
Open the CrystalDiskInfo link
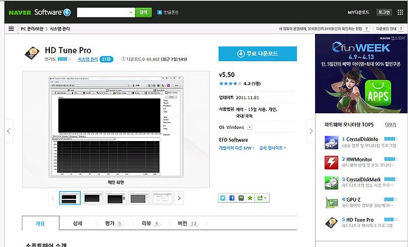[x=362, y=139]
